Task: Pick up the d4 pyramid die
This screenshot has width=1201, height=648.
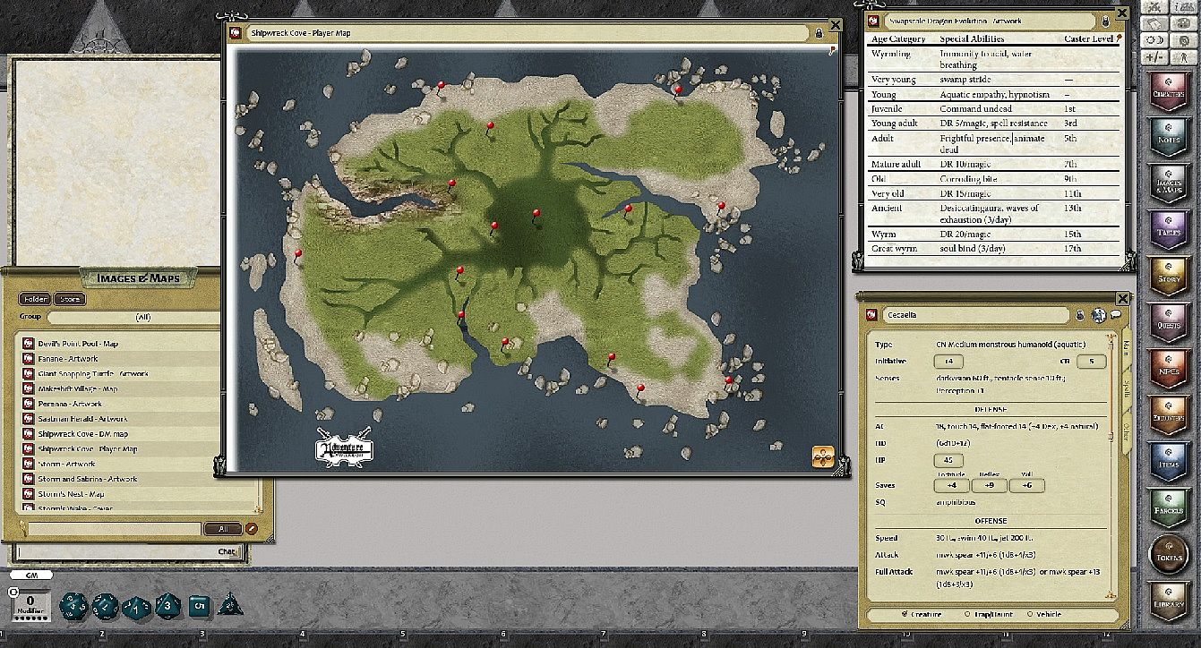Action: pyautogui.click(x=230, y=606)
